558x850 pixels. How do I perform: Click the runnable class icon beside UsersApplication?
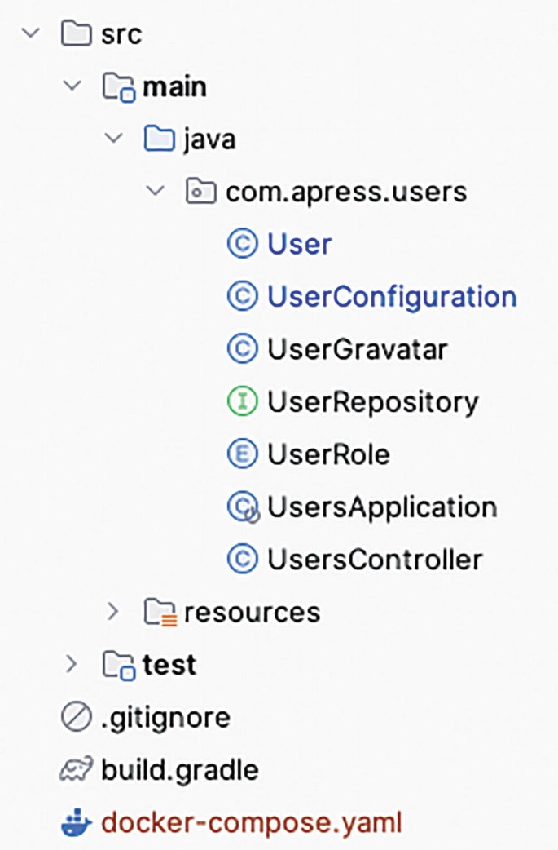242,507
